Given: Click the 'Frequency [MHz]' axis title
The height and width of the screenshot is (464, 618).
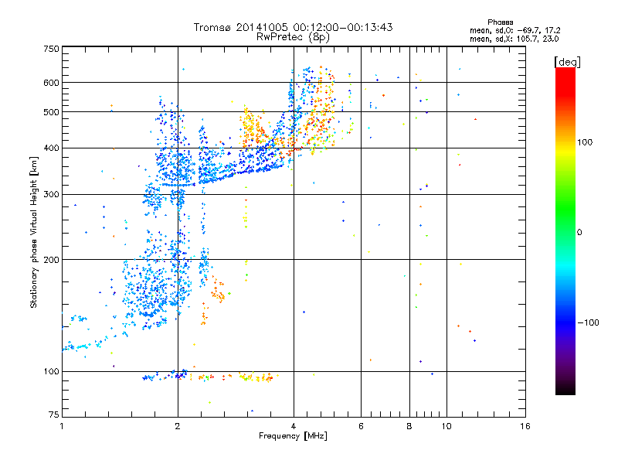Looking at the screenshot, I should (293, 436).
